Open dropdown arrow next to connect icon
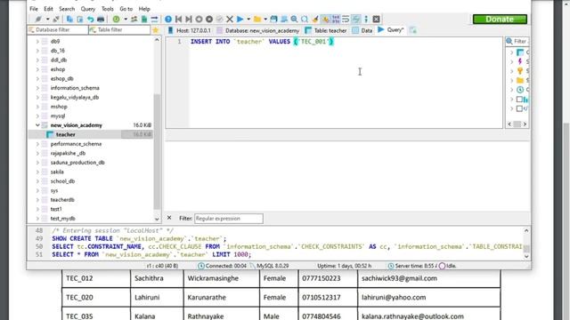Image resolution: width=570 pixels, height=320 pixels. tap(47, 20)
